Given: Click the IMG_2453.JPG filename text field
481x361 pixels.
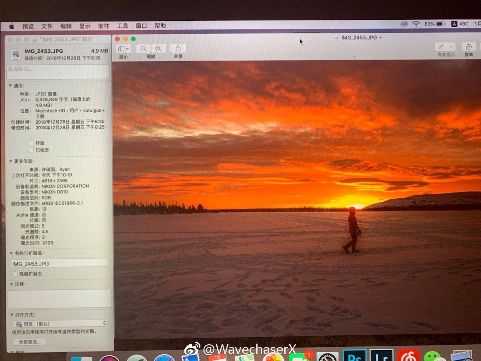Looking at the screenshot, I should tap(59, 264).
